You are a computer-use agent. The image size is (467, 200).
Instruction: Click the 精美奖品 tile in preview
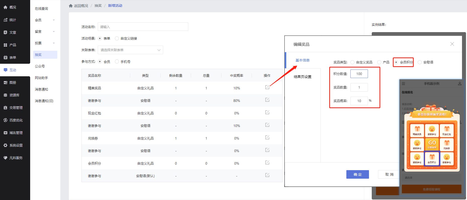[417, 130]
